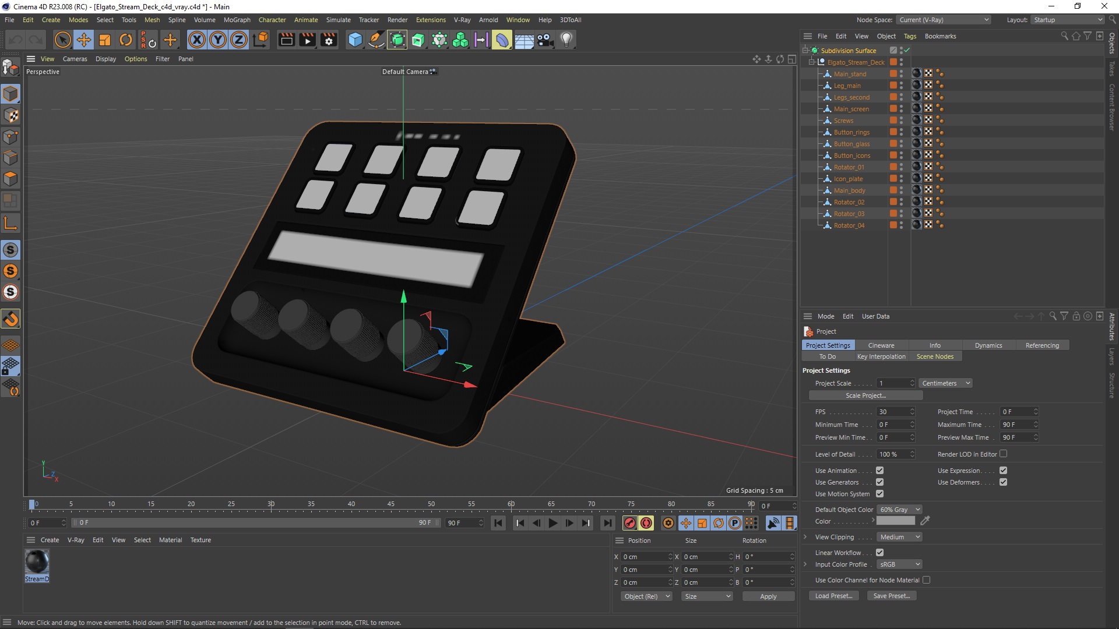
Task: Switch to Key Interpolation tab
Action: click(881, 356)
